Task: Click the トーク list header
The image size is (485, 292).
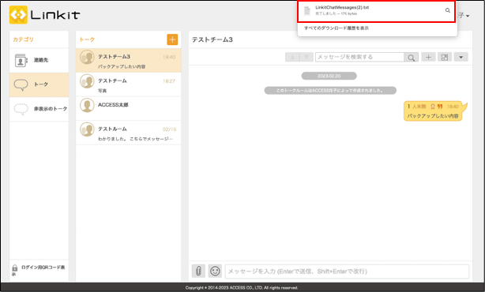Action: 87,39
